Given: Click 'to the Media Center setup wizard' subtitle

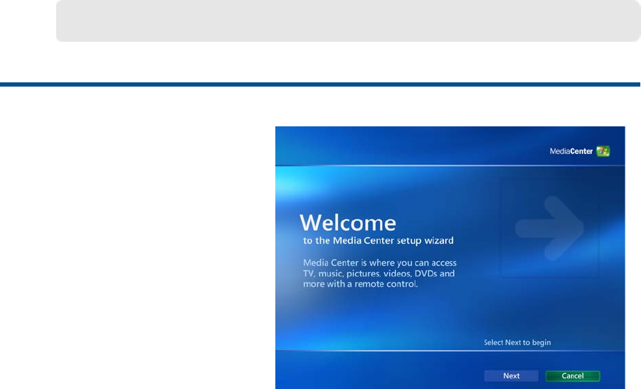Looking at the screenshot, I should pyautogui.click(x=378, y=241).
